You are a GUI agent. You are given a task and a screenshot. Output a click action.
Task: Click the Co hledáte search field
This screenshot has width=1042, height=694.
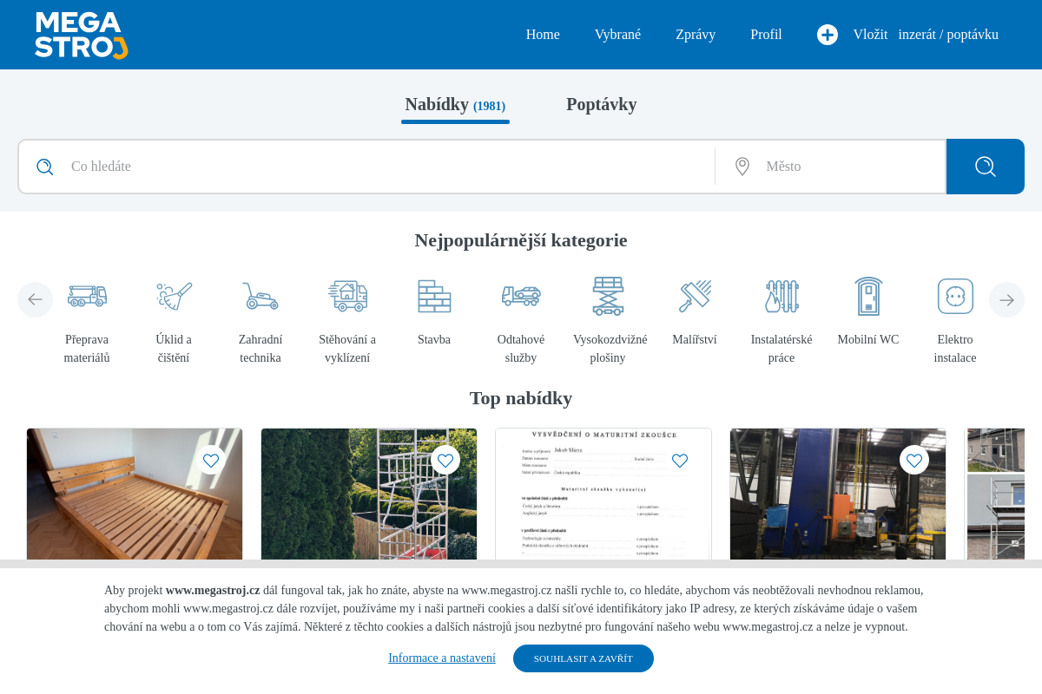tap(366, 167)
